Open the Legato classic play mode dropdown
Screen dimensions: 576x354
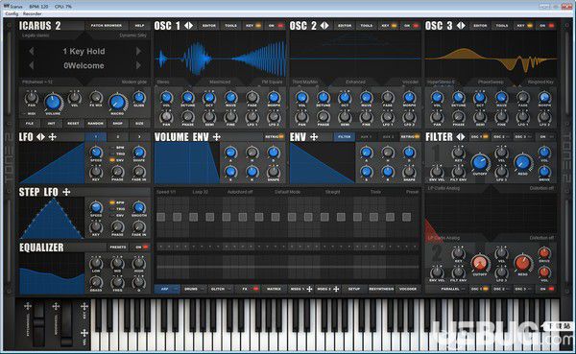pyautogui.click(x=36, y=35)
